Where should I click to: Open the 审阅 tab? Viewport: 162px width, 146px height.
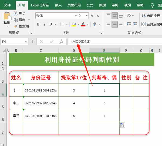pyautogui.click(x=115, y=5)
